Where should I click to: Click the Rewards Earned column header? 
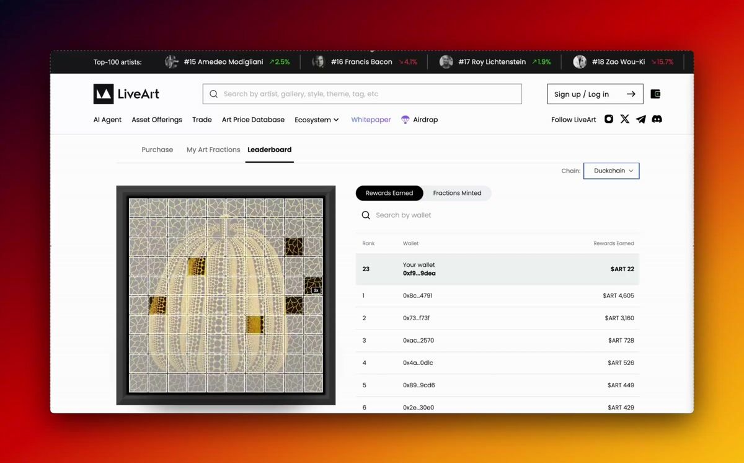[x=614, y=243]
